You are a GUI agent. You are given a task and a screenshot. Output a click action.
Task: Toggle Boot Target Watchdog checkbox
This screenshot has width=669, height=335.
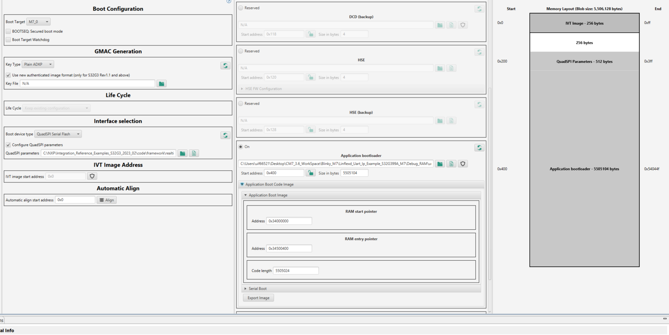coord(8,40)
